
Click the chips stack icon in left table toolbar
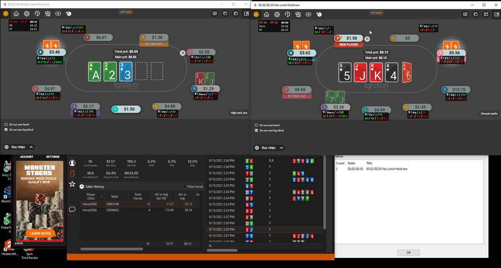click(68, 14)
